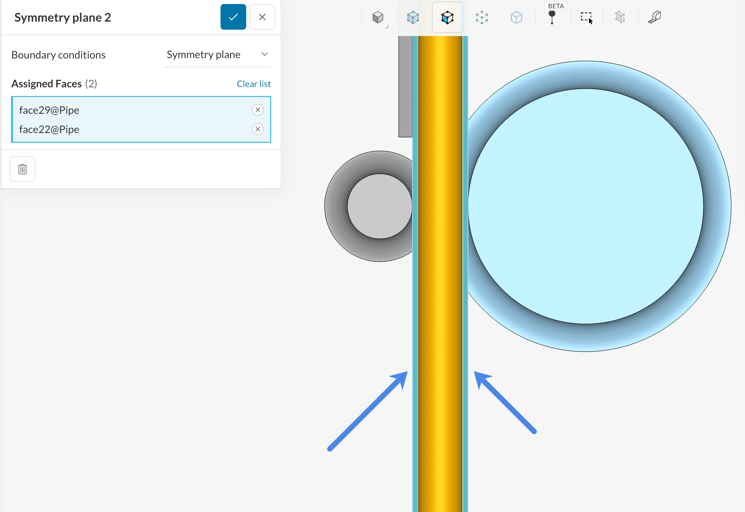745x512 pixels.
Task: Remove face29@Pipe from assigned faces
Action: (257, 110)
